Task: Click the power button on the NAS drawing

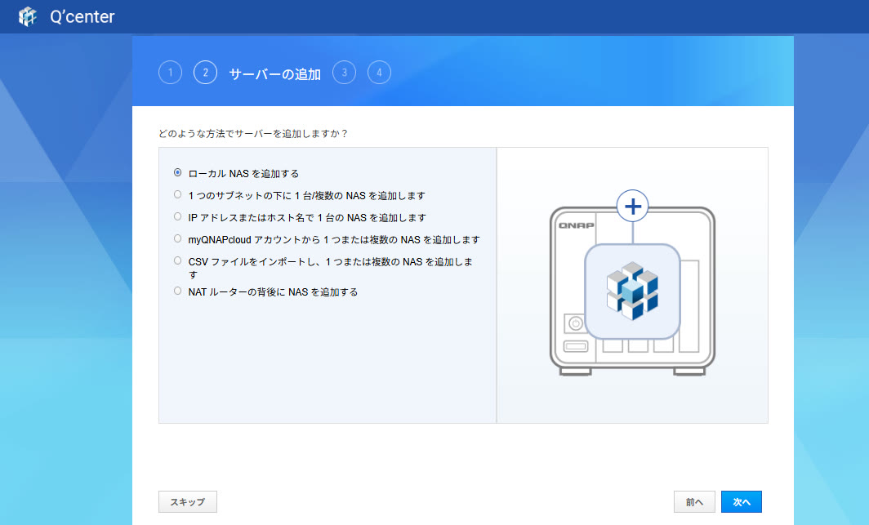Action: pyautogui.click(x=576, y=324)
